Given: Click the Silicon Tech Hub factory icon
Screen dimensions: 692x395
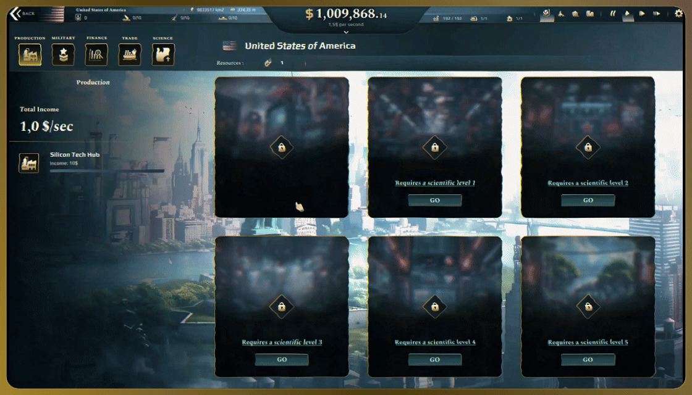Looking at the screenshot, I should pyautogui.click(x=28, y=163).
